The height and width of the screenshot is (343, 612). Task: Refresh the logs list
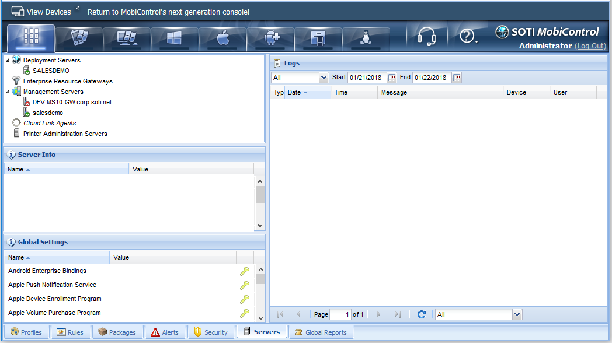click(x=421, y=314)
